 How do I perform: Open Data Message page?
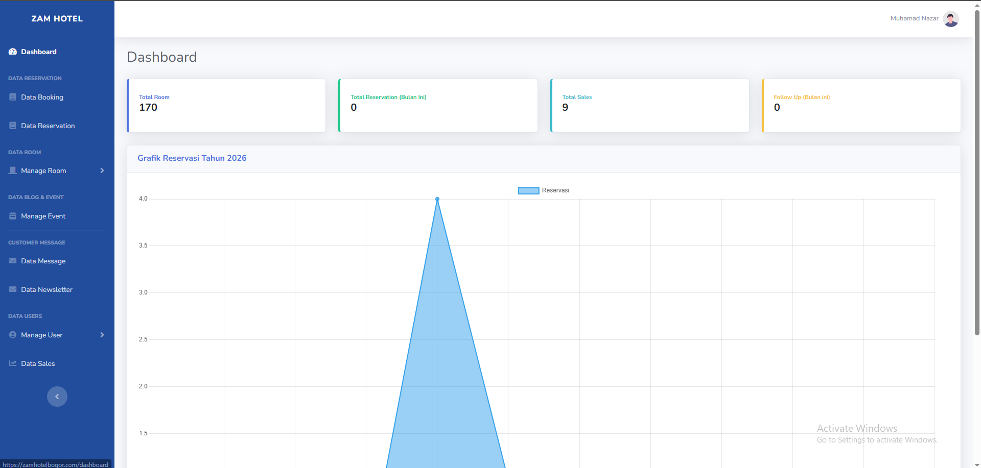[x=57, y=261]
